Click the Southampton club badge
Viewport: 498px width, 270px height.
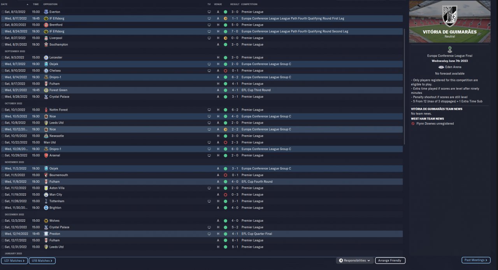46,44
